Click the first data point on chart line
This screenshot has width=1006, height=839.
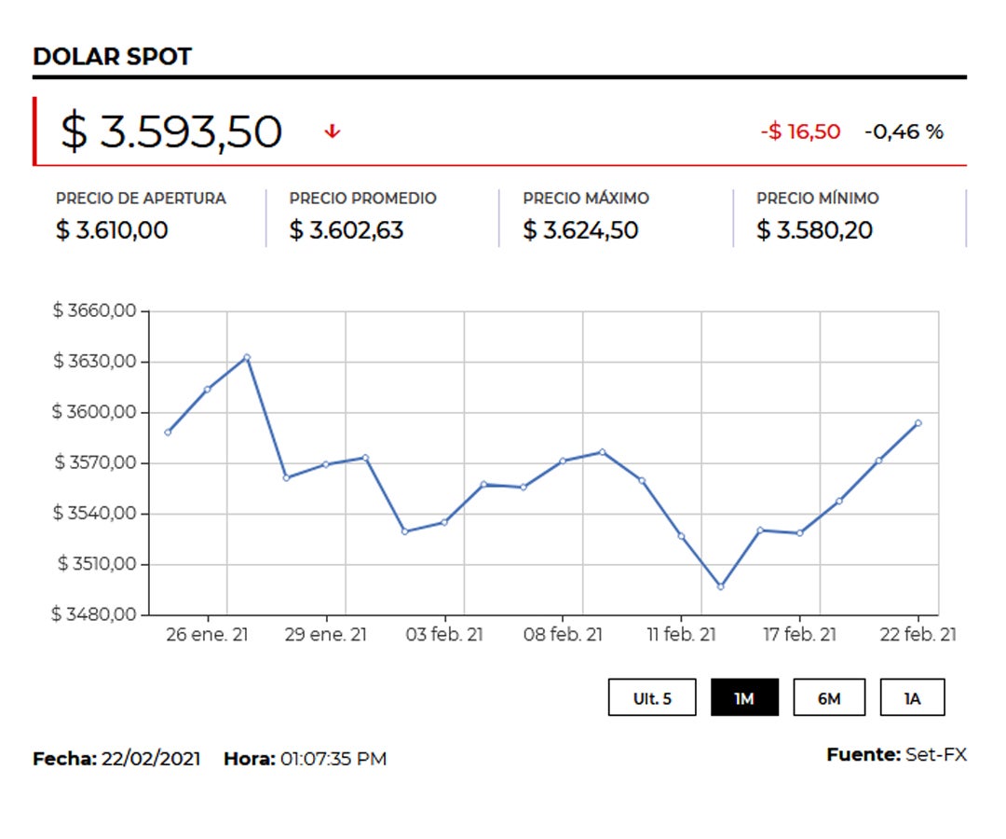pyautogui.click(x=168, y=432)
